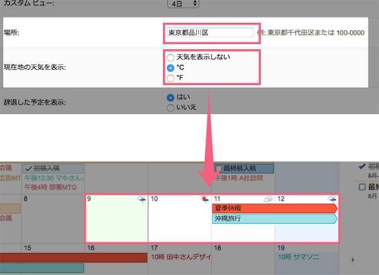Open the 10時 サマソニ event
Viewport: 379px width, 275px height.
pyautogui.click(x=299, y=257)
